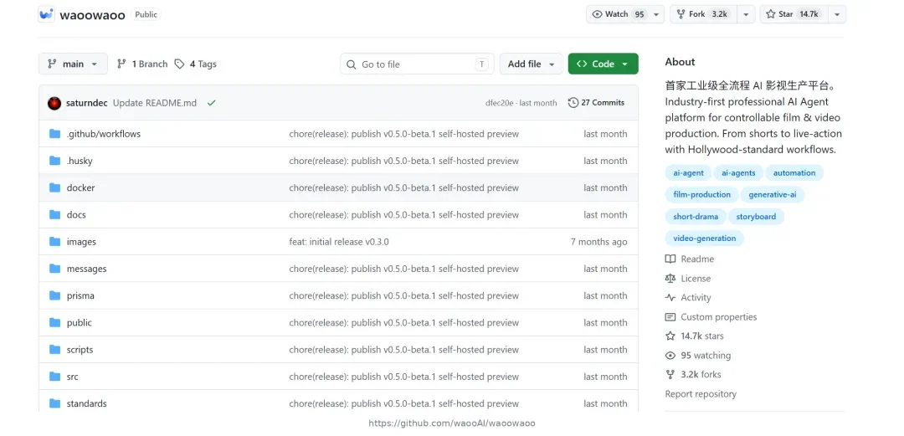Image resolution: width=904 pixels, height=436 pixels.
Task: Expand the Fork dropdown arrow
Action: [746, 14]
